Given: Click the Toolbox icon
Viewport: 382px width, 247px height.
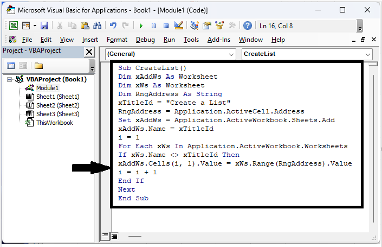Looking at the screenshot, I should tap(232, 26).
